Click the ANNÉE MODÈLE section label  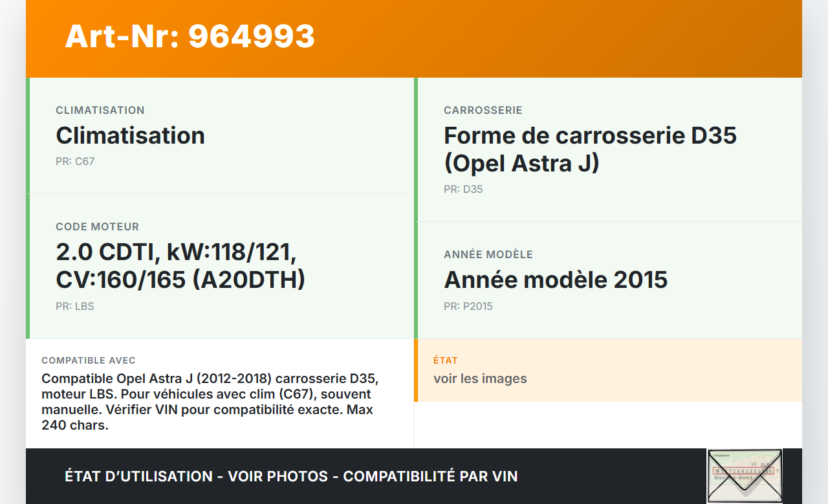tap(488, 254)
